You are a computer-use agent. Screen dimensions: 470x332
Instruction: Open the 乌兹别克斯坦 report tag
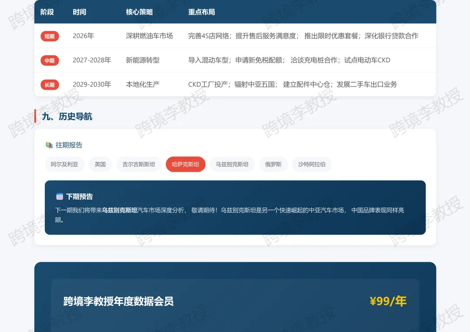232,164
